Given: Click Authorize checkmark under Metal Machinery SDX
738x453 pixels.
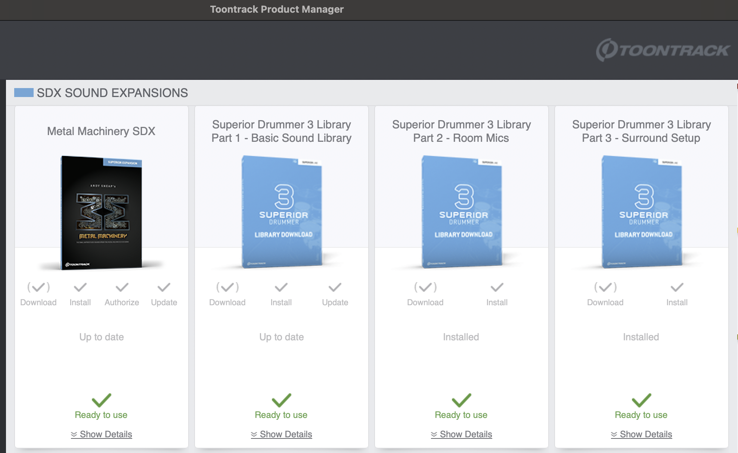Looking at the screenshot, I should pos(122,287).
